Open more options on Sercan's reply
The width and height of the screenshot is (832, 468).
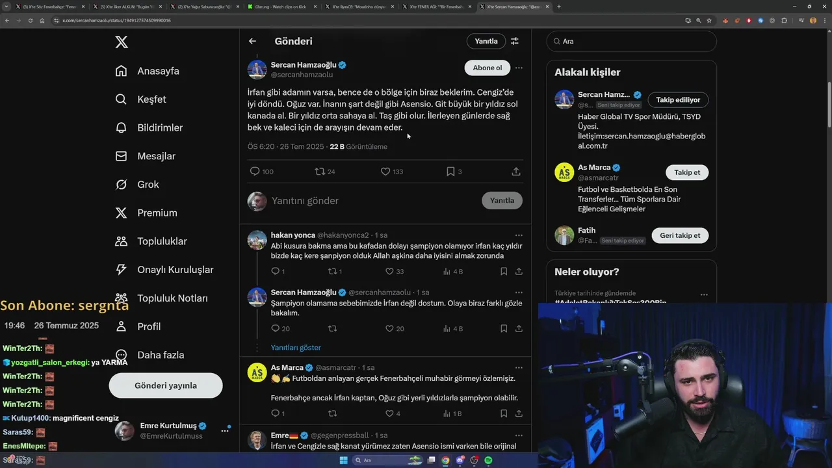click(519, 292)
